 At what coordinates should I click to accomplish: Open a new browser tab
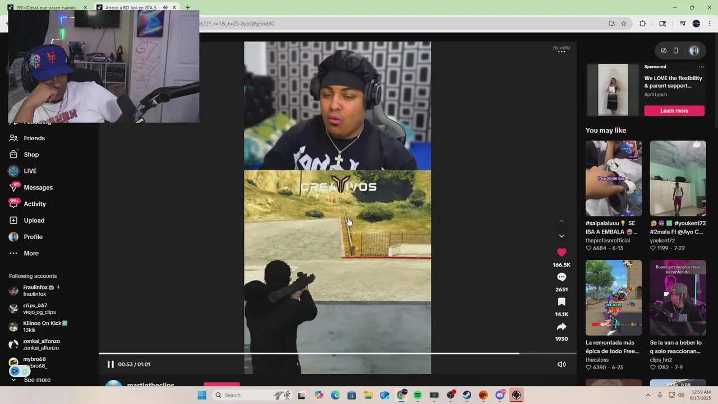(x=187, y=8)
